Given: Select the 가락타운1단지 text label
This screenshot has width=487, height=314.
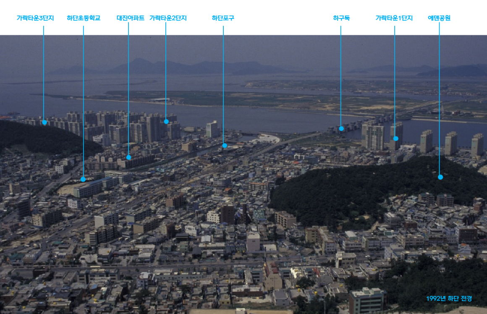Looking at the screenshot, I should click(394, 18).
